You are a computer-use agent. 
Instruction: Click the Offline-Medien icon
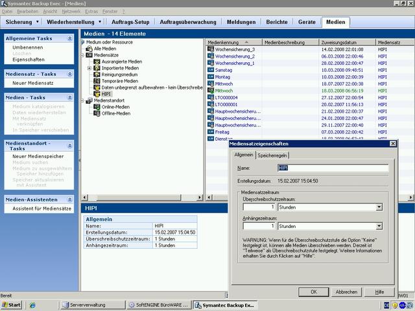click(x=97, y=113)
